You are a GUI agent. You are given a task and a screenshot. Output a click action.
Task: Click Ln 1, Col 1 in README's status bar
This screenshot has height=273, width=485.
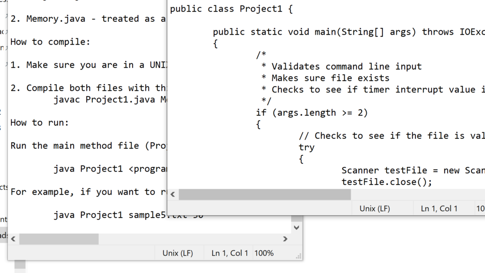229,253
